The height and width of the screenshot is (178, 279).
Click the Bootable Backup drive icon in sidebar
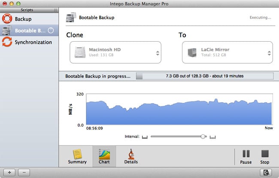(x=7, y=30)
